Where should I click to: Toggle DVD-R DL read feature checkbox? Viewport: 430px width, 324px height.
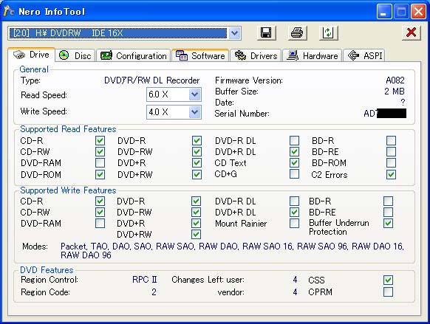pyautogui.click(x=294, y=141)
